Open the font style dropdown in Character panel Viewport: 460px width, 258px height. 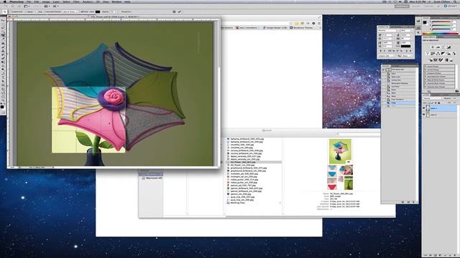pos(407,30)
